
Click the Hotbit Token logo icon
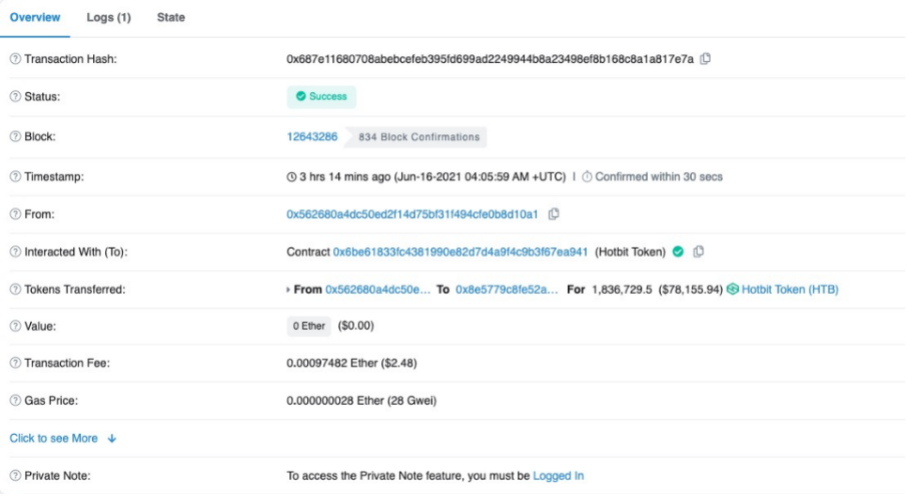pyautogui.click(x=732, y=289)
